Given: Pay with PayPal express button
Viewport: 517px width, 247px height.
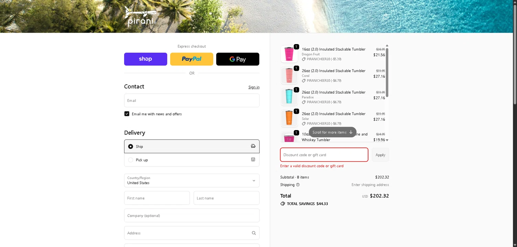Looking at the screenshot, I should pos(192,59).
